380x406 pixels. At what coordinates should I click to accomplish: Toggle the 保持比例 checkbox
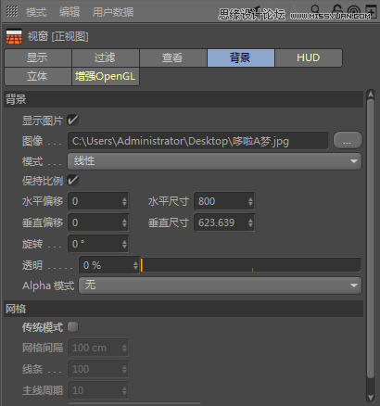[73, 180]
